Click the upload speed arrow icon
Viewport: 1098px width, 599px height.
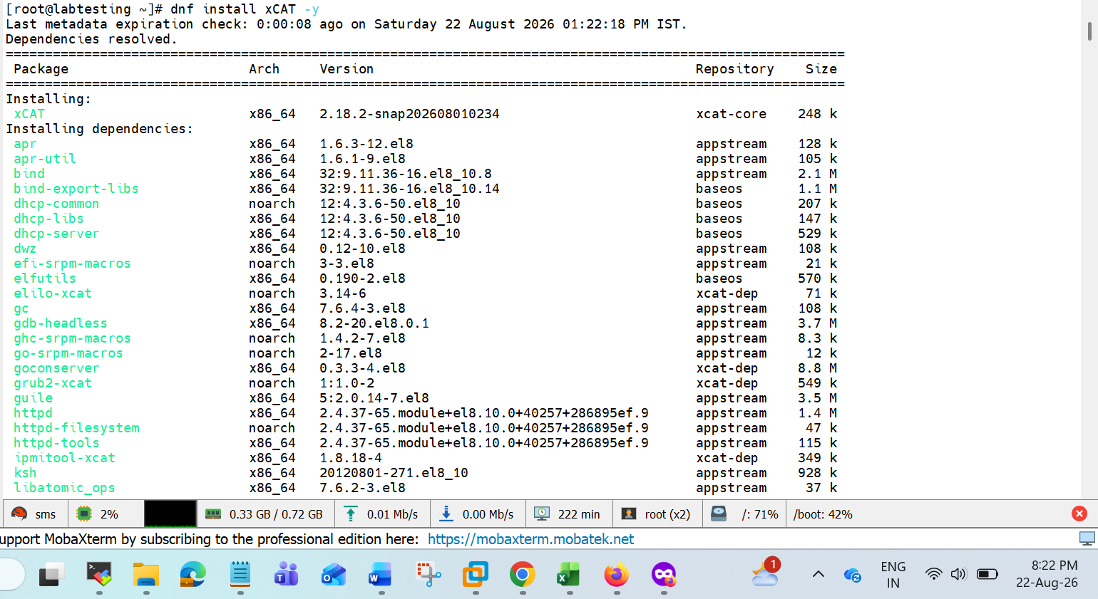350,514
